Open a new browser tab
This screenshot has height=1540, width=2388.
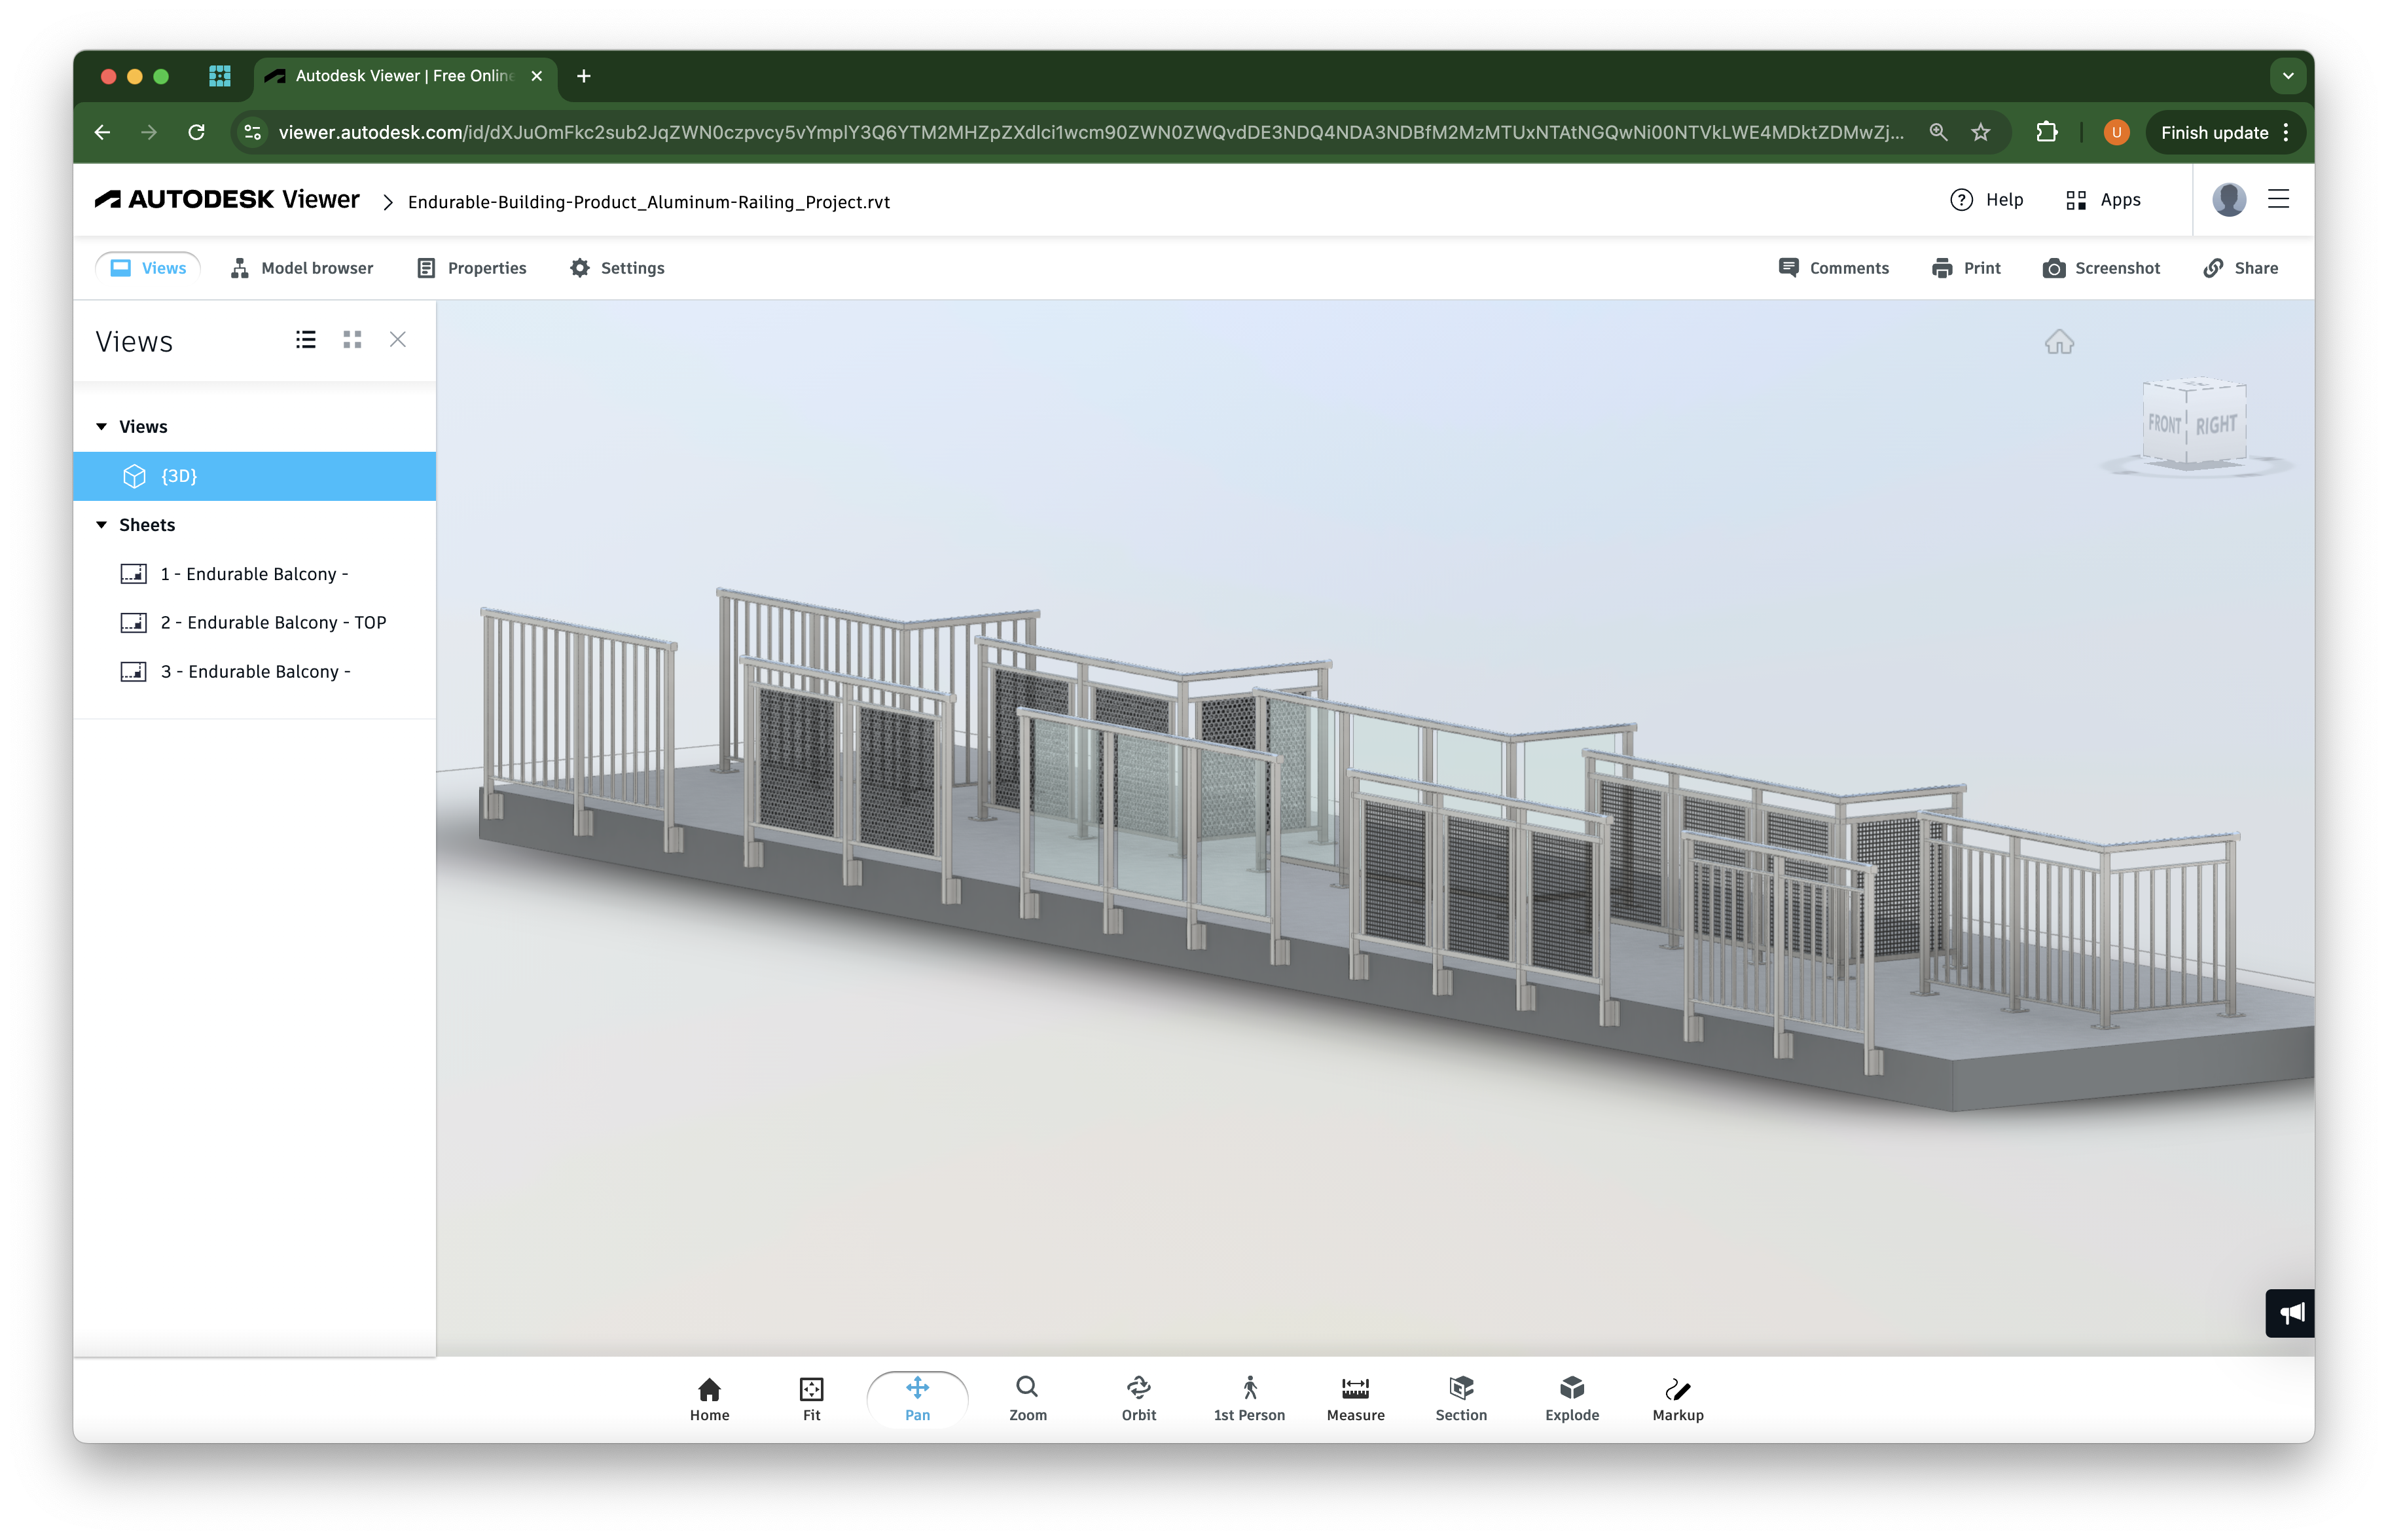(x=584, y=76)
